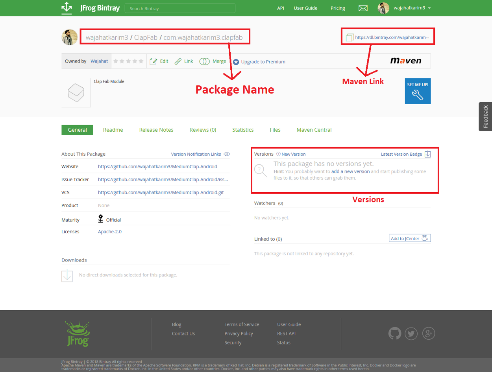Open the Statistics tab

(243, 130)
